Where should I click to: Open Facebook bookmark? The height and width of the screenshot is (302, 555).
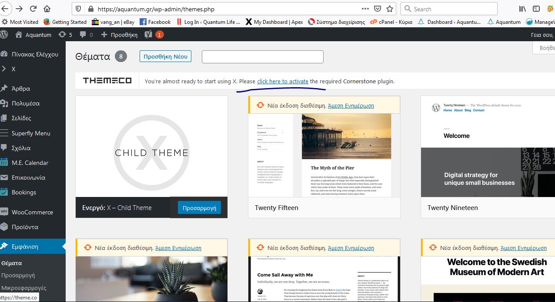coord(155,22)
